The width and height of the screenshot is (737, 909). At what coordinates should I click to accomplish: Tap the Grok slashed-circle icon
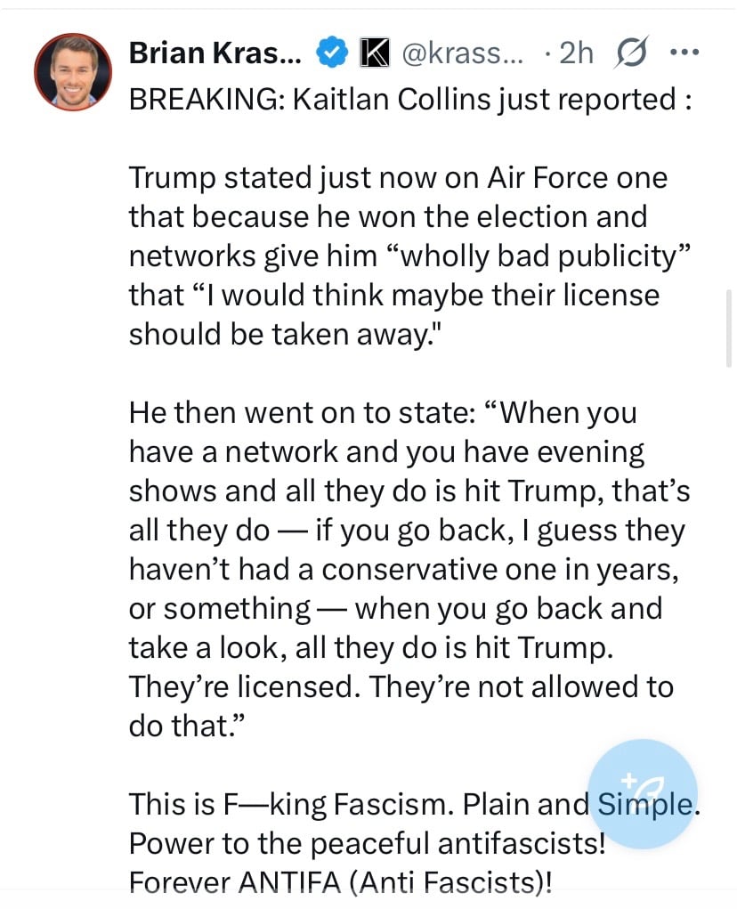[x=630, y=54]
